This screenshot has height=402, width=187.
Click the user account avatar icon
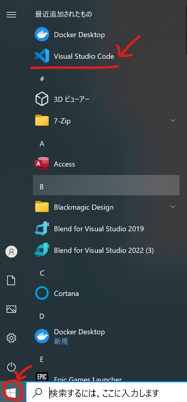coord(11,252)
